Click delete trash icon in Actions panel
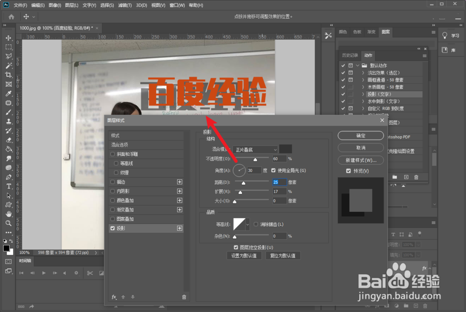466x312 pixels. 416,177
